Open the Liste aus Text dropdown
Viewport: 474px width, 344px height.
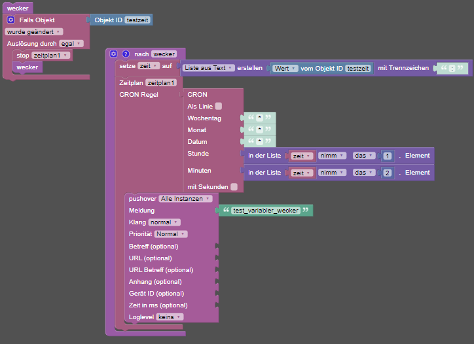209,68
